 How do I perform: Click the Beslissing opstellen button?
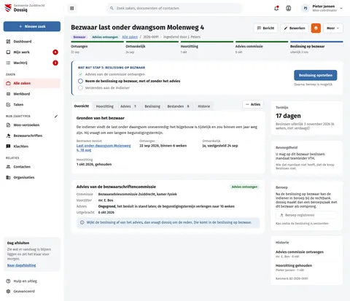[x=316, y=75]
